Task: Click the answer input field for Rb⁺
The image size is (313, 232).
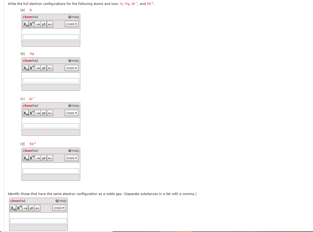Action: click(51, 171)
